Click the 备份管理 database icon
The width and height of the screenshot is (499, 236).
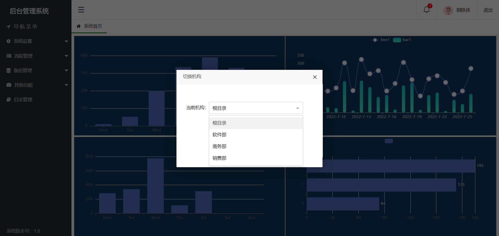8,70
